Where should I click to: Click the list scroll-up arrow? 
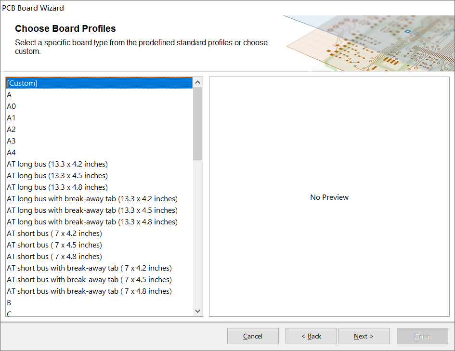(197, 82)
